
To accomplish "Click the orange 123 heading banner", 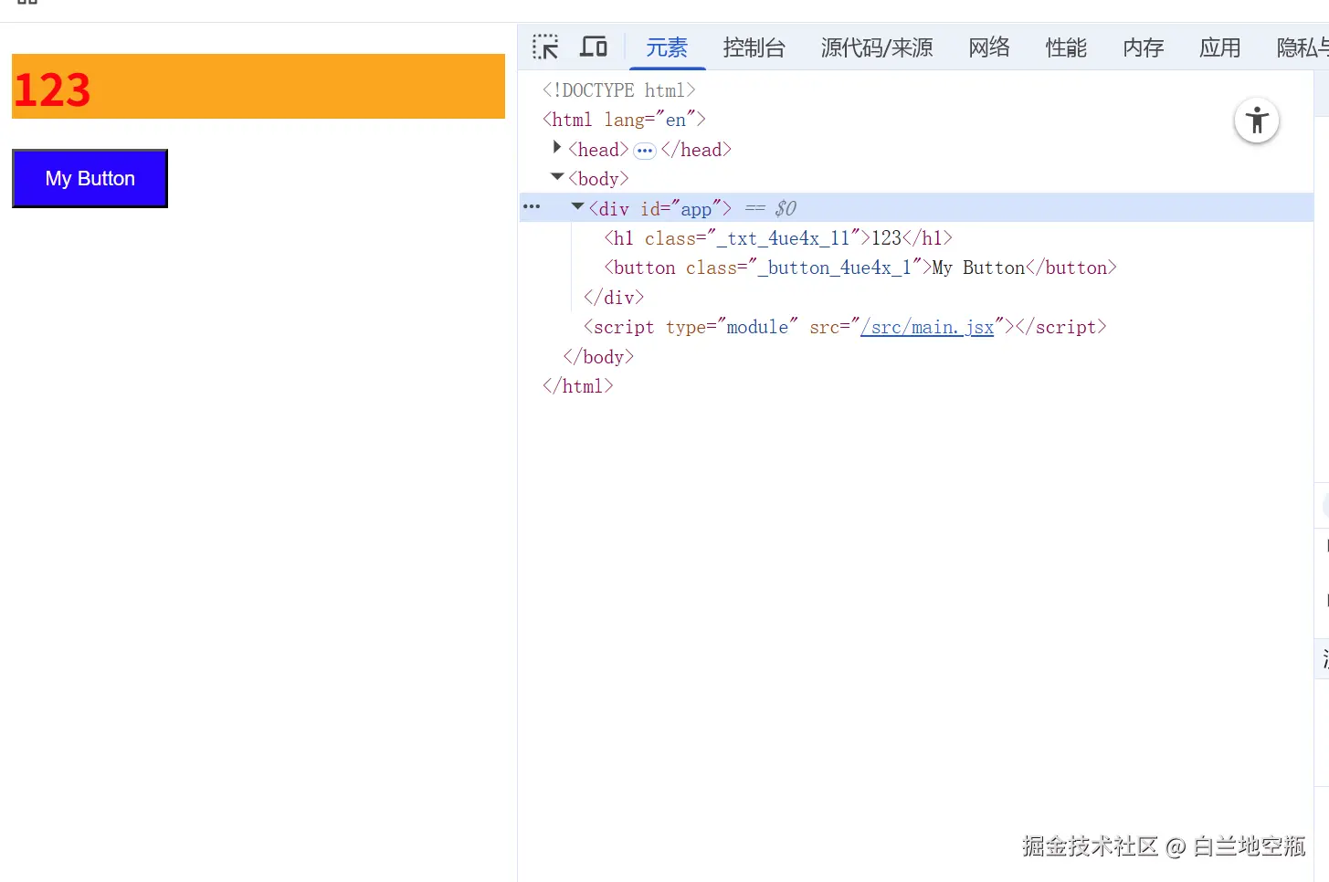I will coord(258,87).
